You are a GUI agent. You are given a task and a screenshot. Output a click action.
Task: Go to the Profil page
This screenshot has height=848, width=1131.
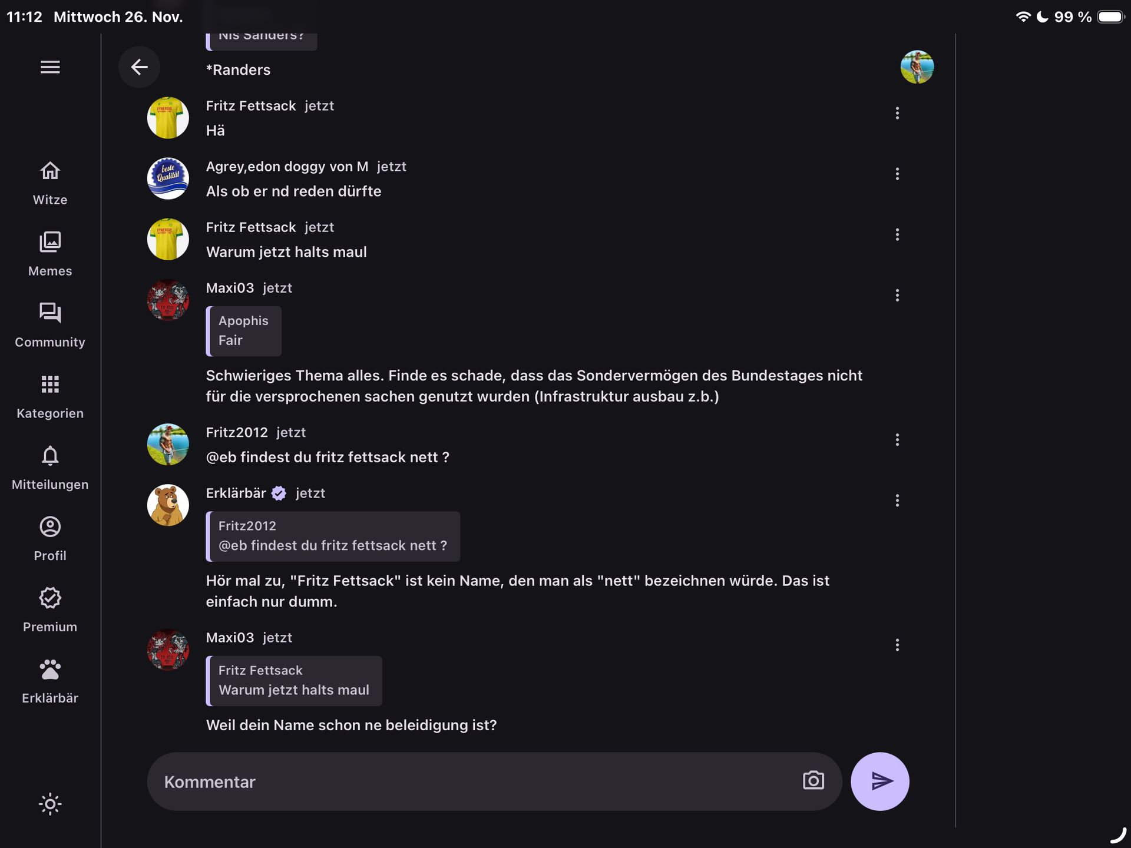(50, 539)
